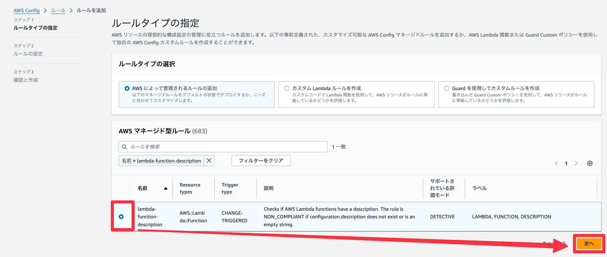The width and height of the screenshot is (607, 257).
Task: Select the custom Lambda rule radio option
Action: (287, 88)
